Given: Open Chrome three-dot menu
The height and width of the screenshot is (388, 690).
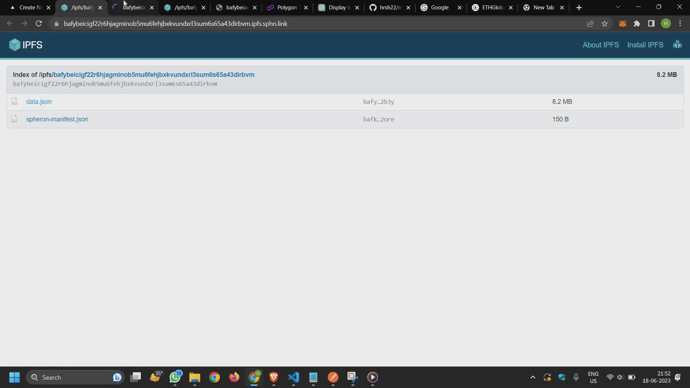Looking at the screenshot, I should point(680,24).
